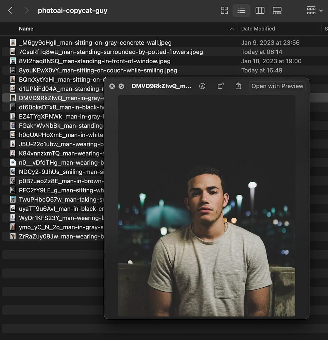
Task: Open the group-by options dropdown
Action: coord(315,11)
